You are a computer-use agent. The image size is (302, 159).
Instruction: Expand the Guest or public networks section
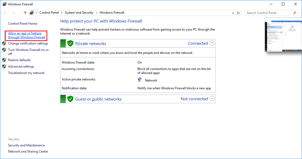point(212,99)
